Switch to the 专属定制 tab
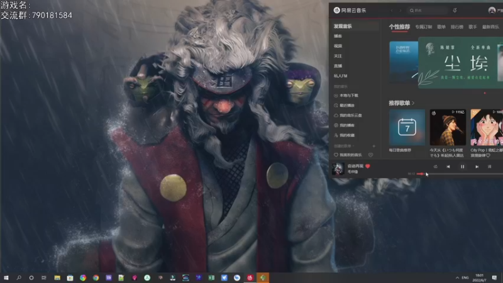503x283 pixels. click(423, 27)
